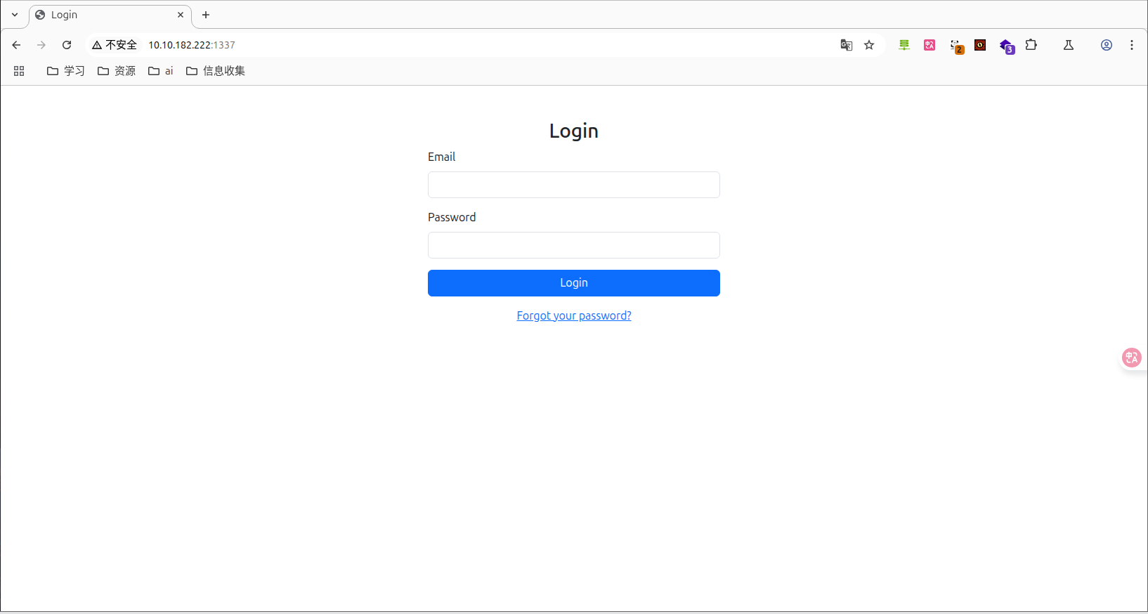Click the floating pink translate widget
Image resolution: width=1148 pixels, height=614 pixels.
1131,358
